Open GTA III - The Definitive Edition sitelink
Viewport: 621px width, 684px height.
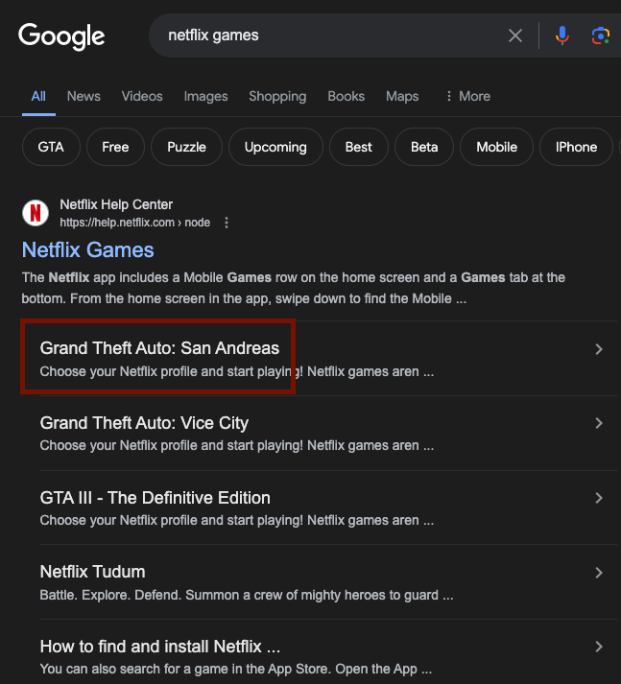tap(155, 498)
